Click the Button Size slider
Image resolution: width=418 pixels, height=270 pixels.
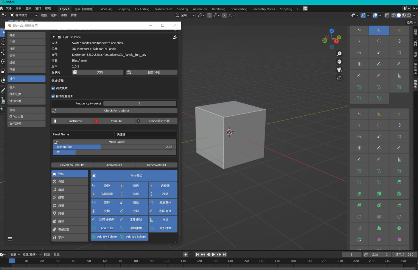114,147
